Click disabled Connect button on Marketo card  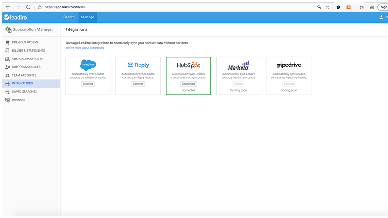point(238,84)
